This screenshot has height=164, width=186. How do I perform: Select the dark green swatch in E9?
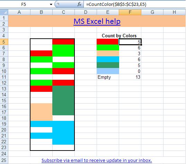[x=108, y=65]
